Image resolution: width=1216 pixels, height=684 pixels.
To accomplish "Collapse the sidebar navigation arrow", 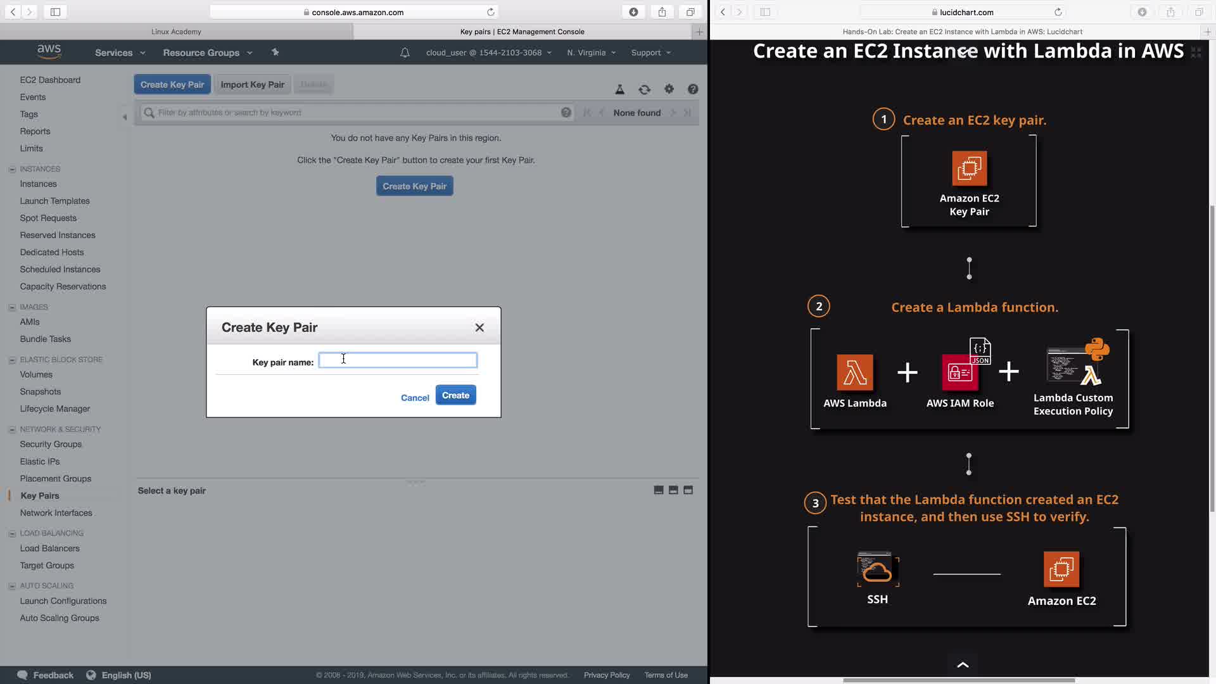I will click(124, 117).
